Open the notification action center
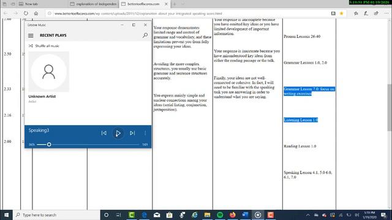Viewport: 392px width, 220px height. pyautogui.click(x=384, y=215)
